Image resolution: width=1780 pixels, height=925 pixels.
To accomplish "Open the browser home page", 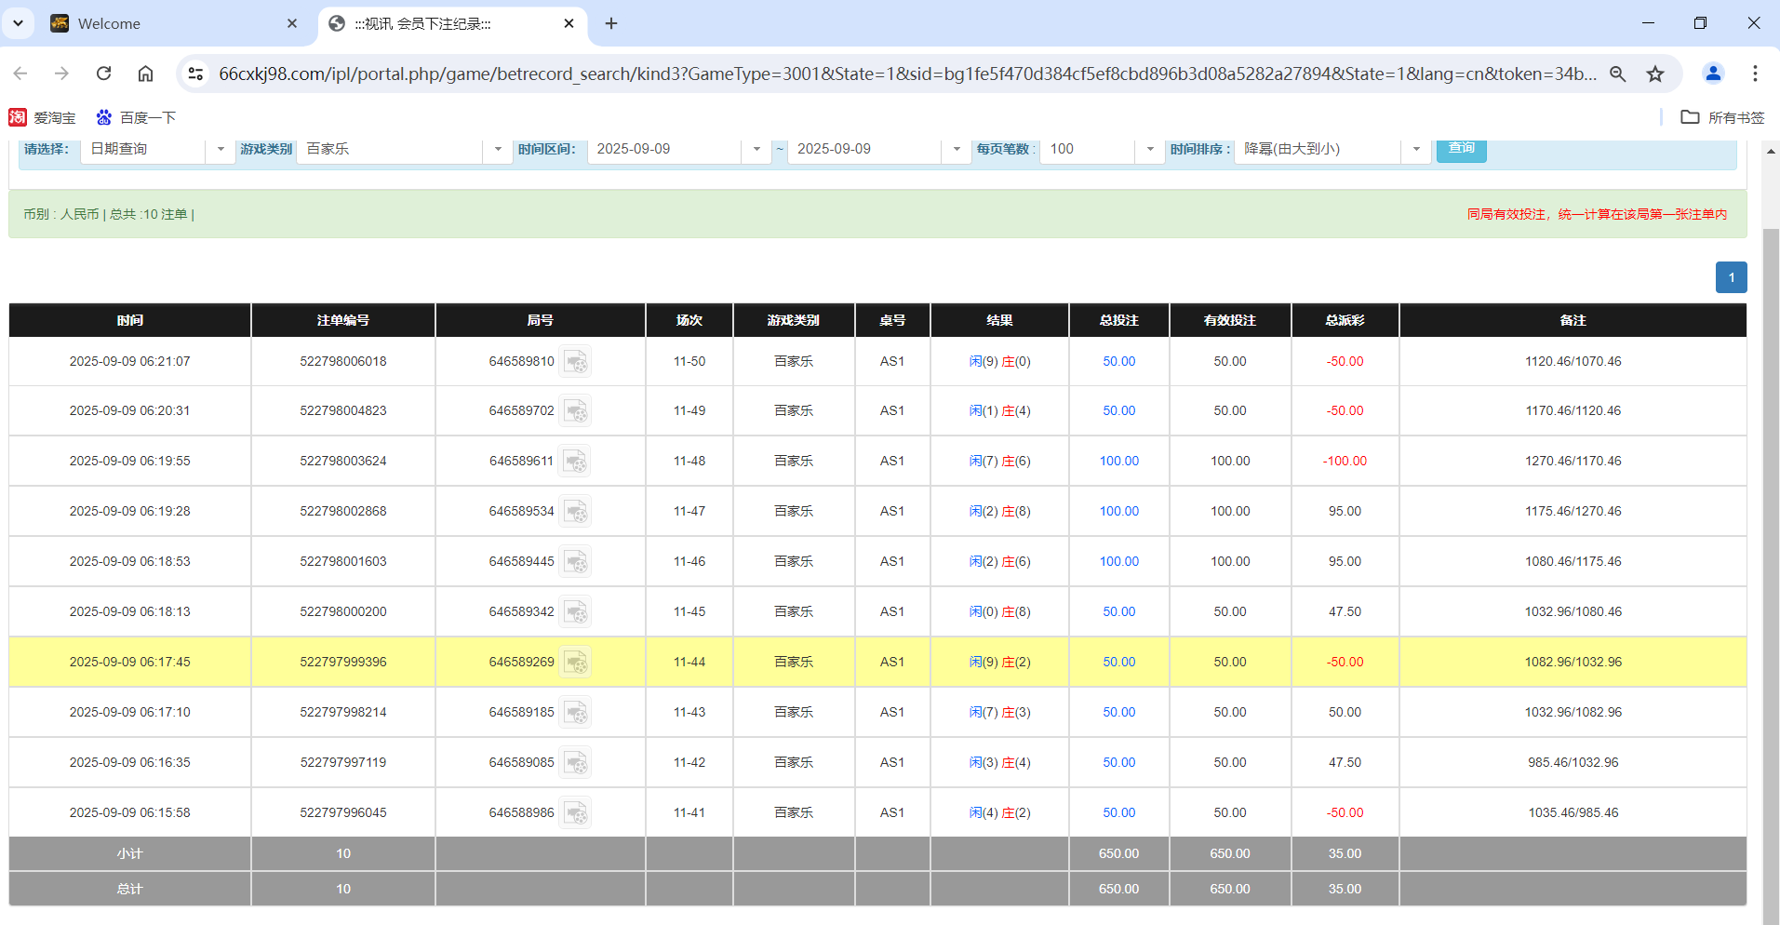I will coord(147,73).
